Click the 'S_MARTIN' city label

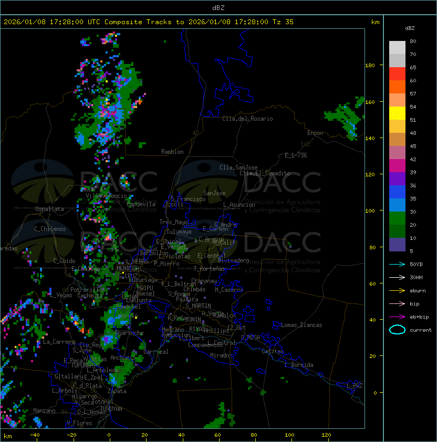pos(198,306)
